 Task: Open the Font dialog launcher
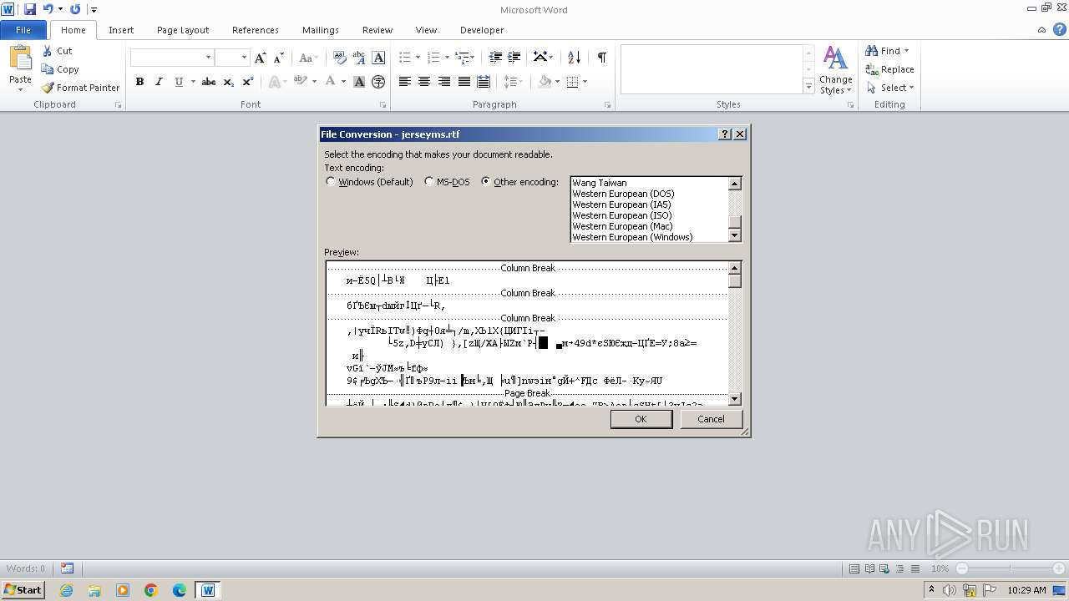383,105
